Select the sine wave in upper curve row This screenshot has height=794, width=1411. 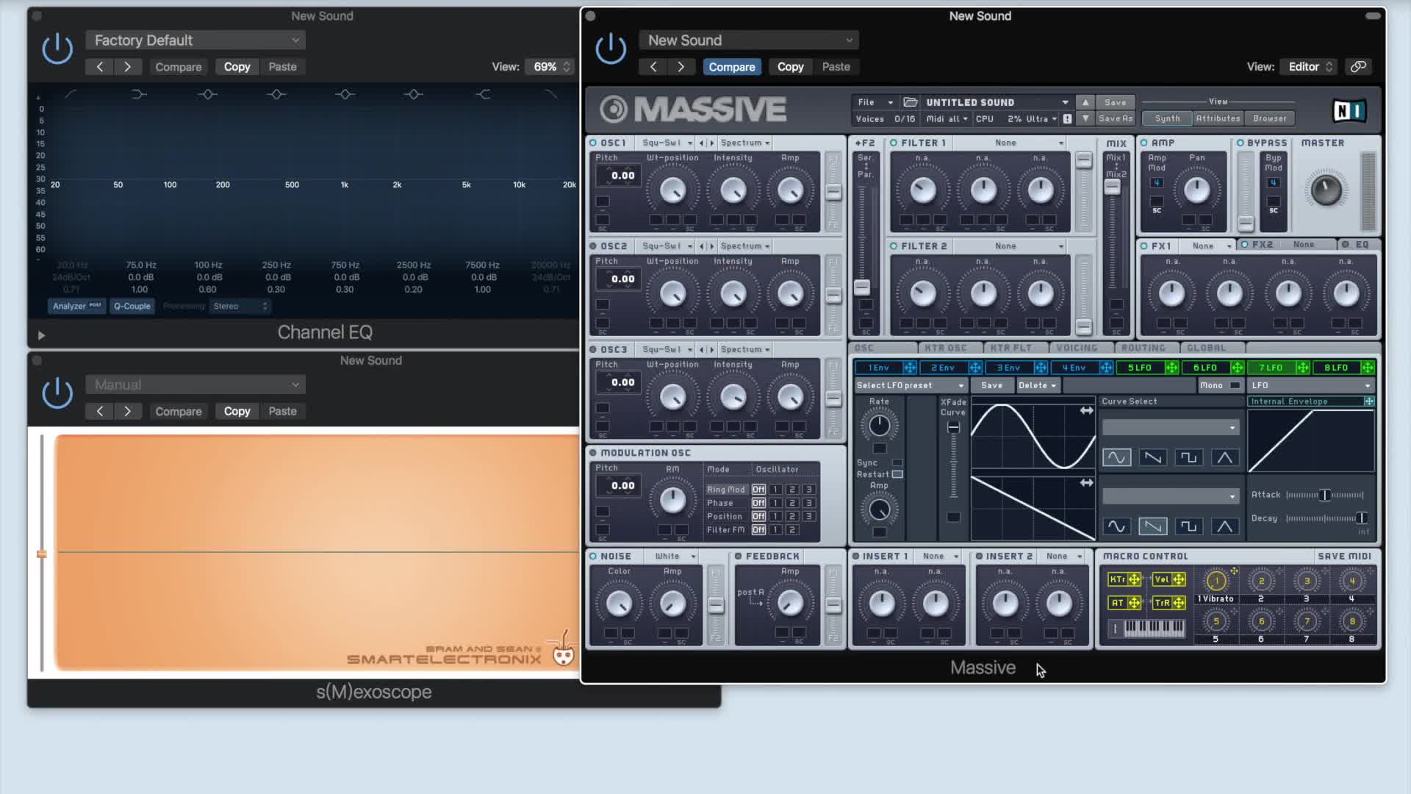point(1116,457)
